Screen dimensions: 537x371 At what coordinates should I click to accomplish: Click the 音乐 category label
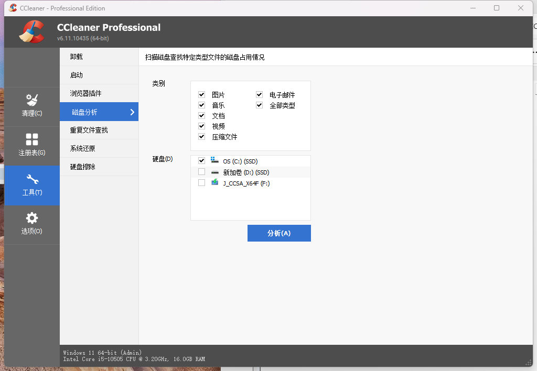click(x=218, y=105)
